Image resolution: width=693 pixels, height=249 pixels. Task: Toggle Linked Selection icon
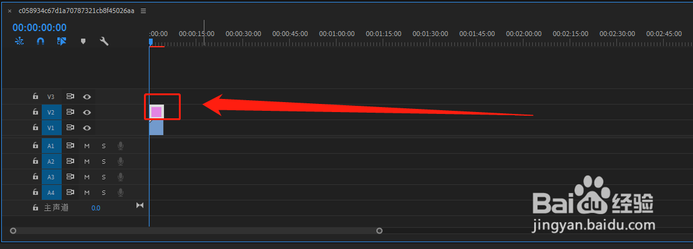[x=62, y=41]
